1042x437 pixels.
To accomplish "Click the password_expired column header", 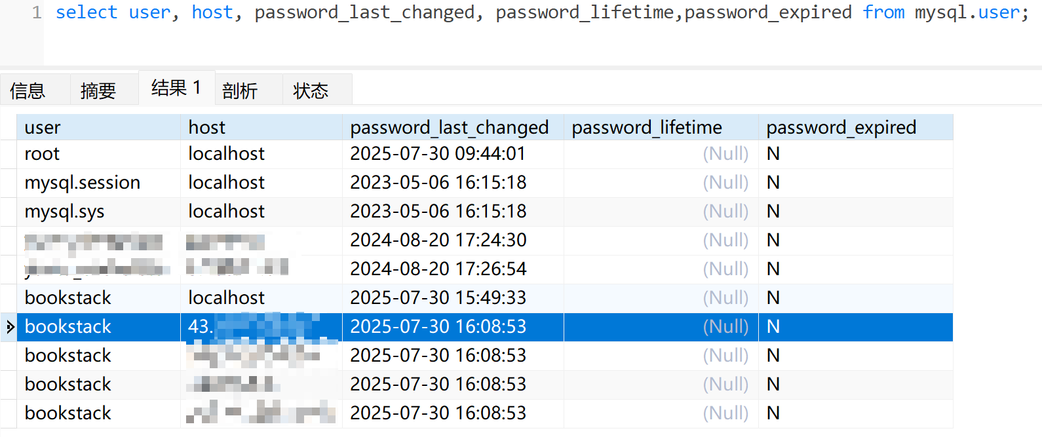I will [841, 127].
